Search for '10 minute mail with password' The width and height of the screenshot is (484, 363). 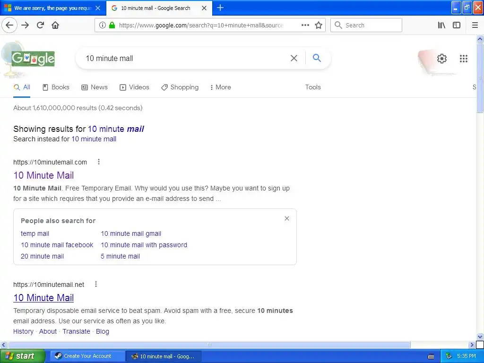[144, 245]
